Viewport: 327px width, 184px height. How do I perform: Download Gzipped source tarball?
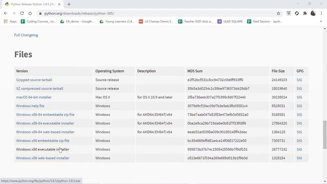coord(34,80)
